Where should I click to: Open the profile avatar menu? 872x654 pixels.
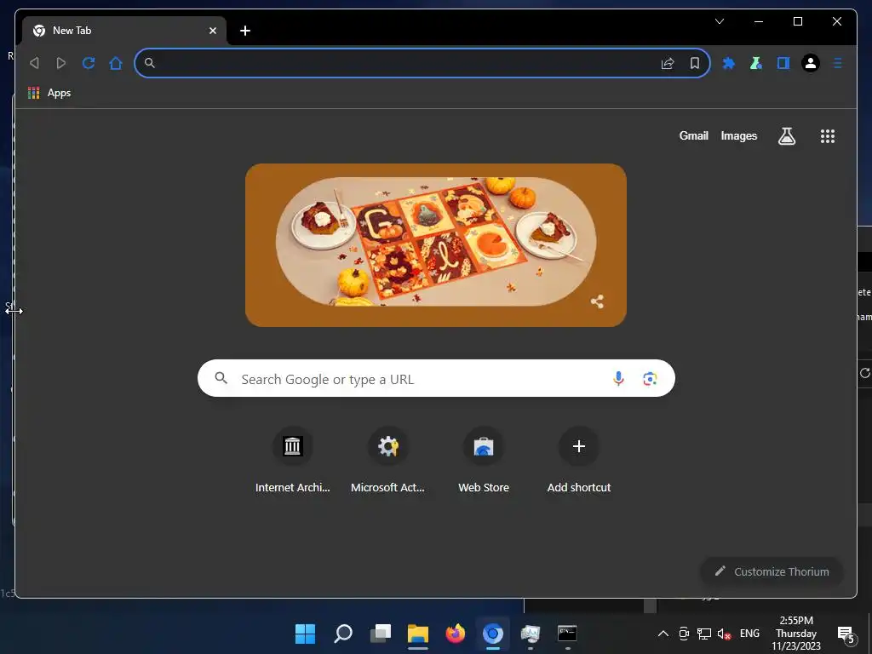(811, 63)
